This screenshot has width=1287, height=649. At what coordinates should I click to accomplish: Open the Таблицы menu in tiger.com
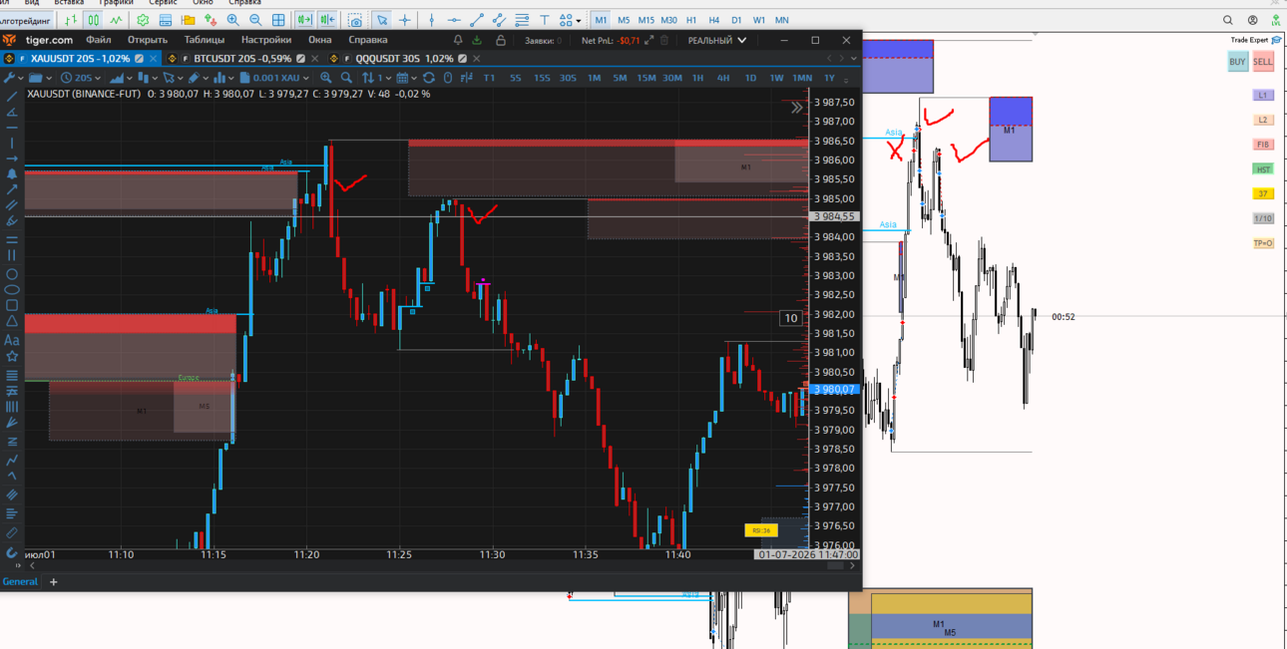(205, 40)
